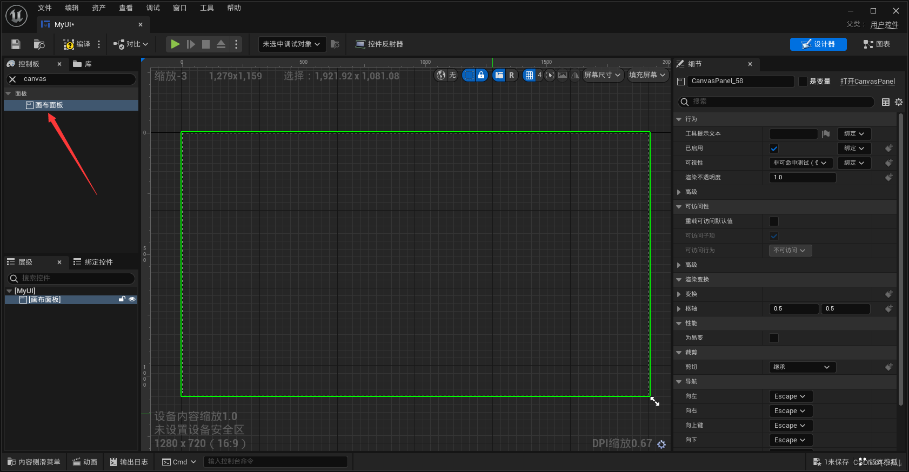Click the preview background image icon

pyautogui.click(x=563, y=75)
